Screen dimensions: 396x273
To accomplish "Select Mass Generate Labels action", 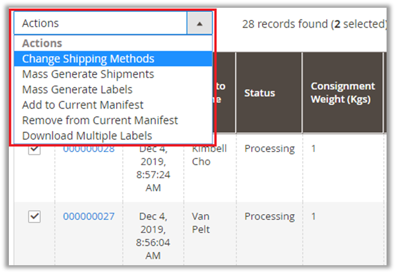I will pos(77,89).
